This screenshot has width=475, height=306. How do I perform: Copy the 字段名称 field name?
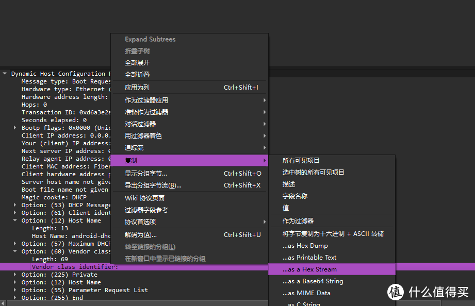(332, 196)
